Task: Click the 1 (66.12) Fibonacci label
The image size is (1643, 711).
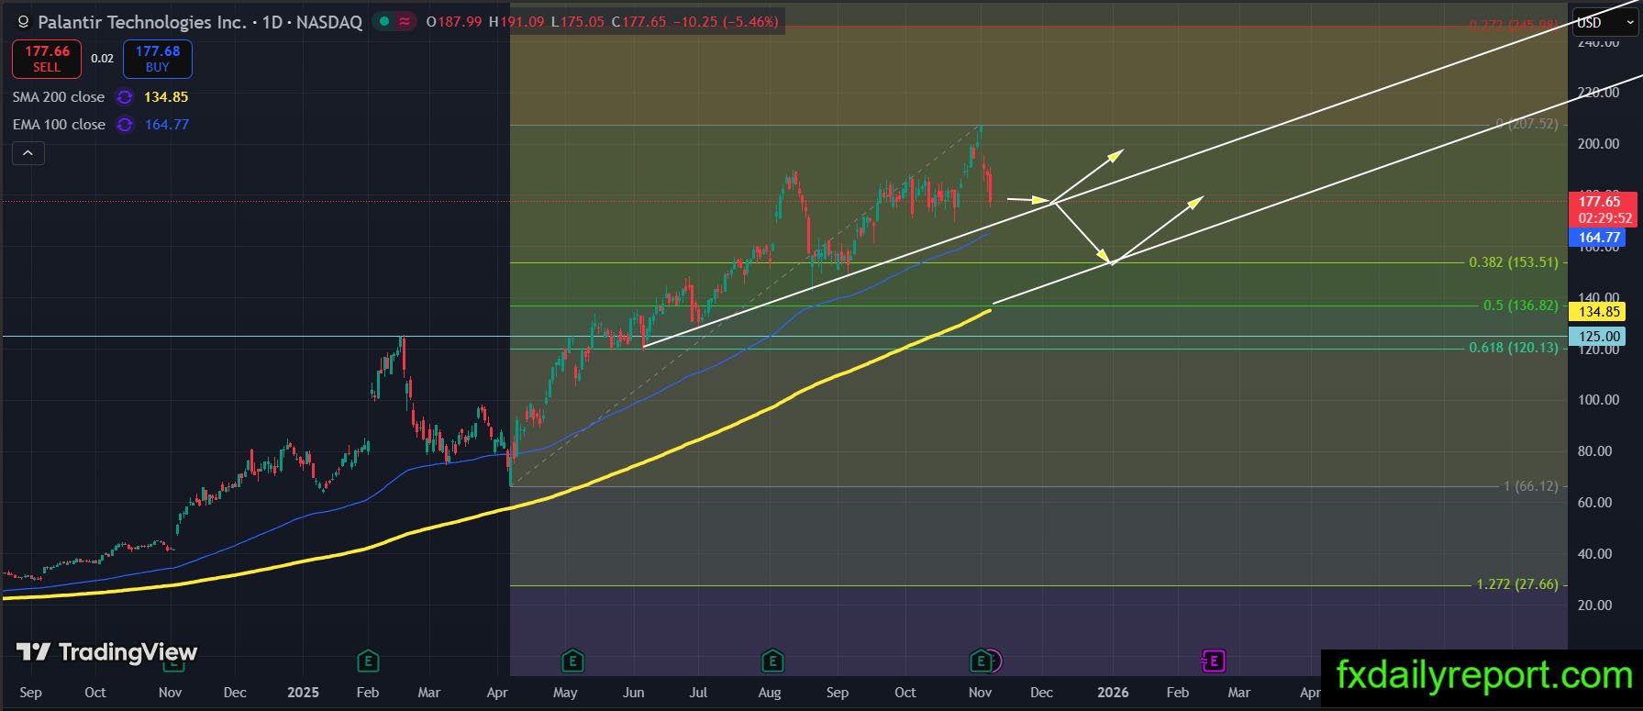Action: tap(1531, 486)
